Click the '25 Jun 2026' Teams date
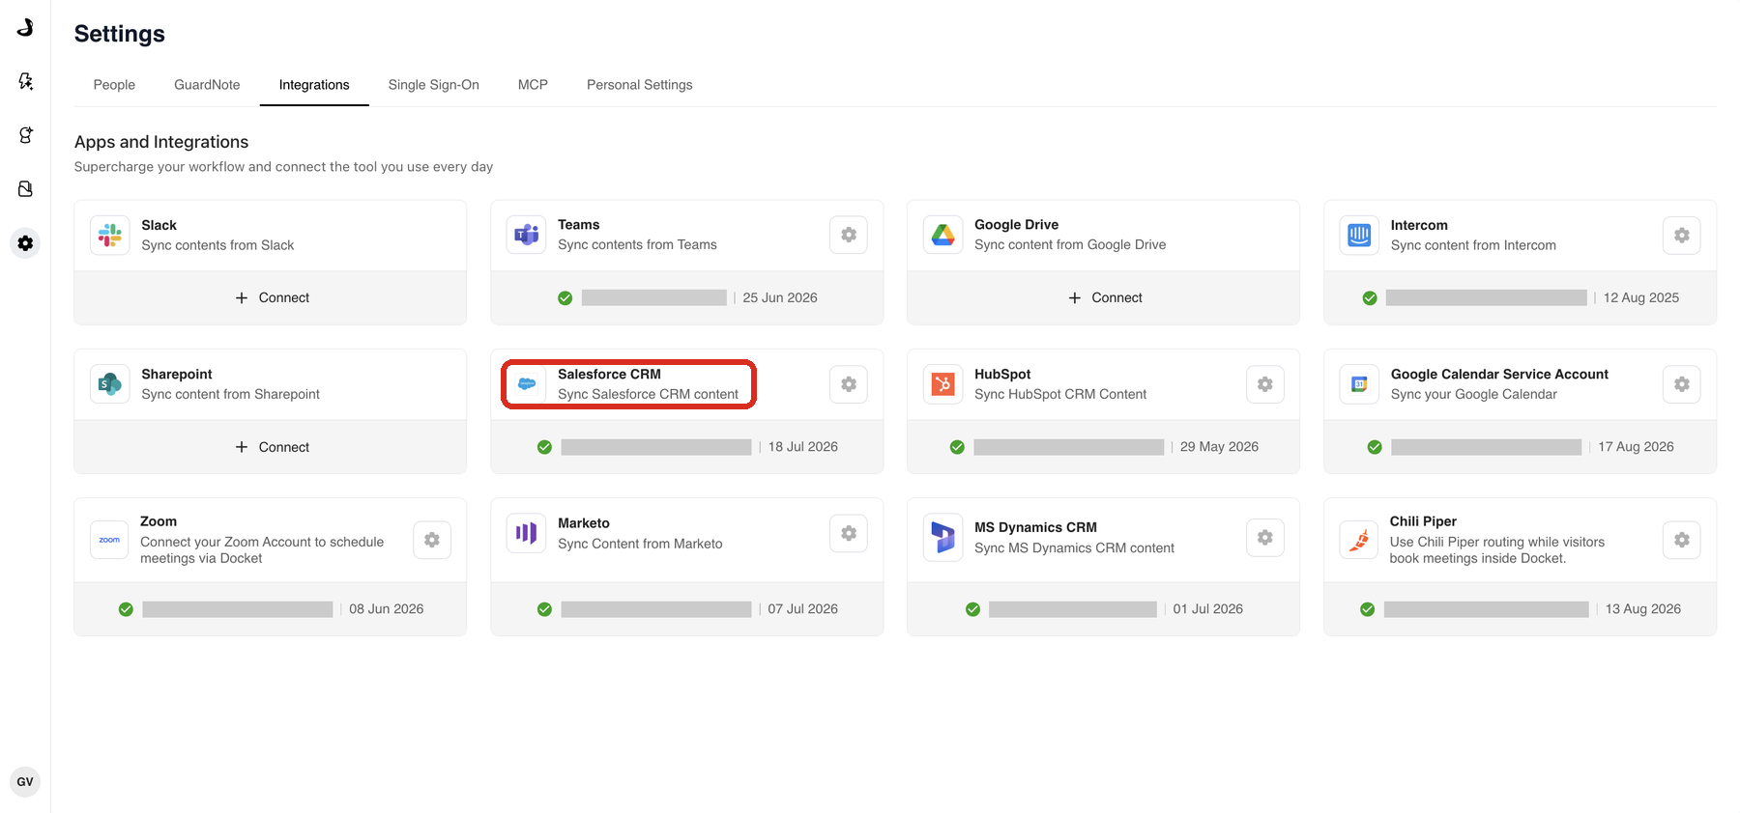The image size is (1740, 813). click(x=780, y=297)
